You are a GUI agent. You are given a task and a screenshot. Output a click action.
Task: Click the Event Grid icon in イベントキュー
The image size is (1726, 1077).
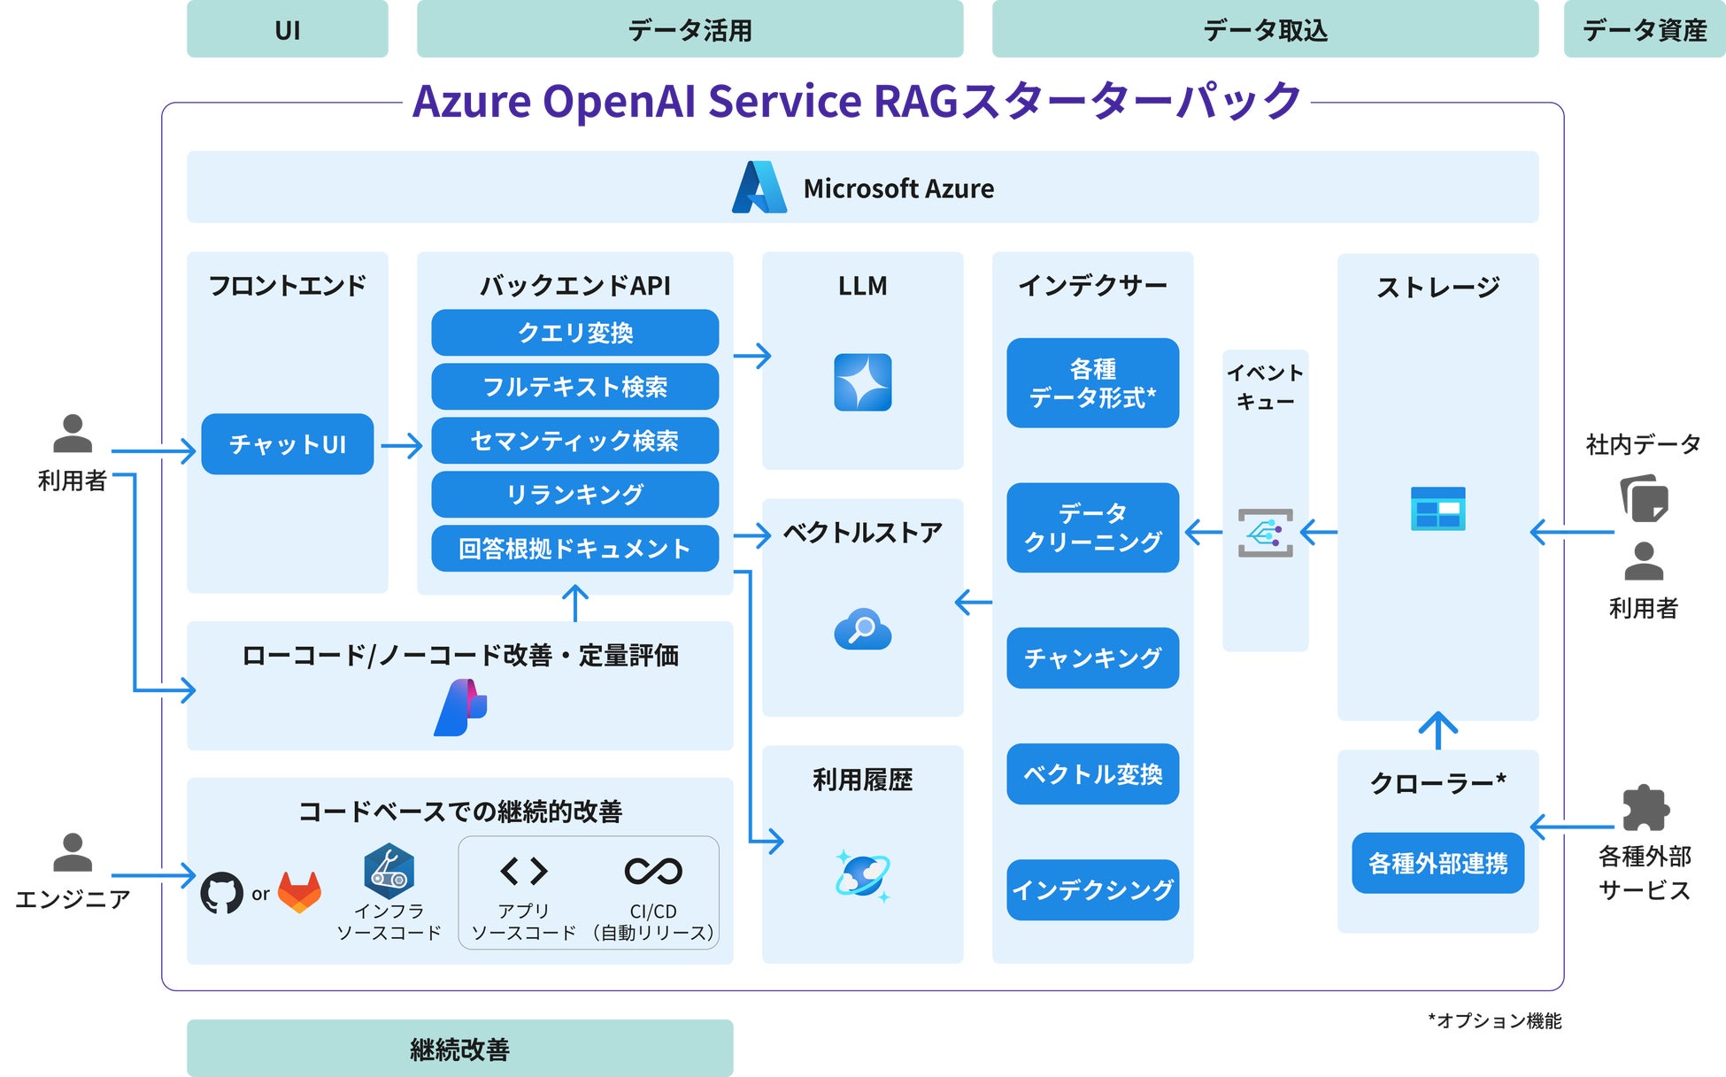coord(1265,533)
